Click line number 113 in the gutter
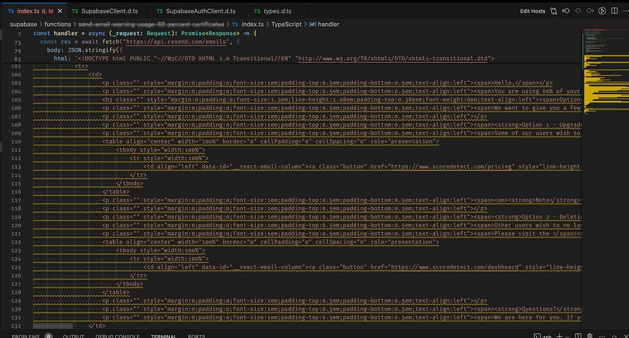This screenshot has width=629, height=338. coord(17,167)
